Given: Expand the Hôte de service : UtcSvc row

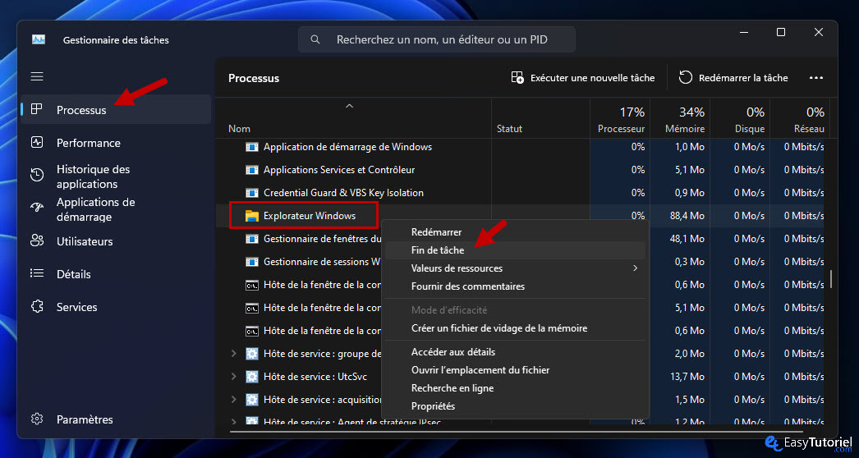Looking at the screenshot, I should pos(234,377).
